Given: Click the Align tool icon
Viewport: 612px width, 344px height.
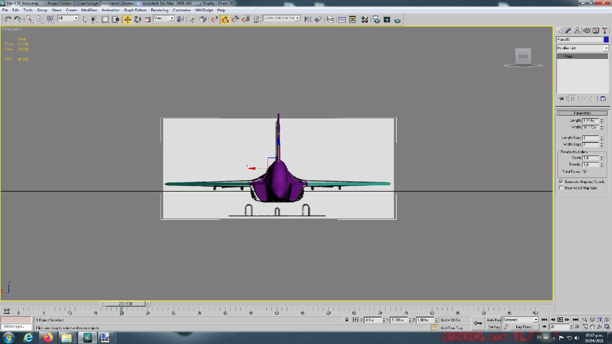Looking at the screenshot, I should pyautogui.click(x=318, y=19).
